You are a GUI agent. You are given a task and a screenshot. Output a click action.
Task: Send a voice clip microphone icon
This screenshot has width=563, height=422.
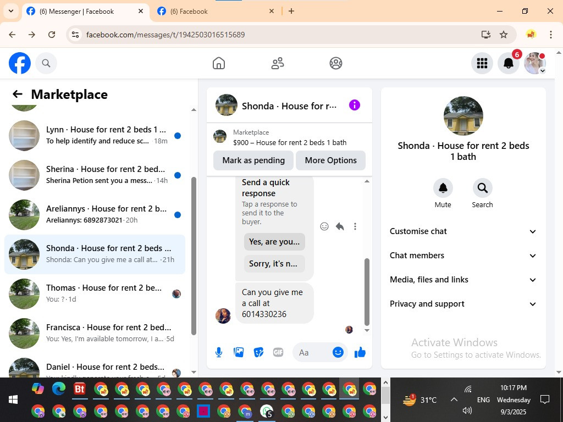(219, 352)
